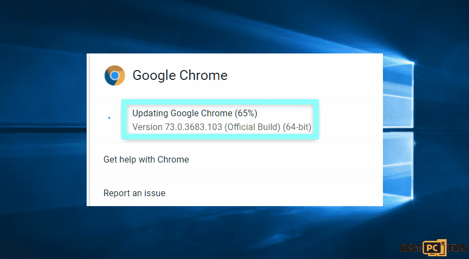Click the (Official Build) label
Screen dimensions: 469x259
[252, 127]
